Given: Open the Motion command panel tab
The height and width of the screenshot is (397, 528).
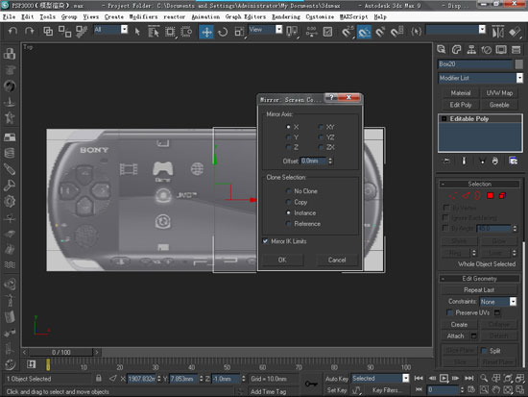Looking at the screenshot, I should pyautogui.click(x=487, y=50).
